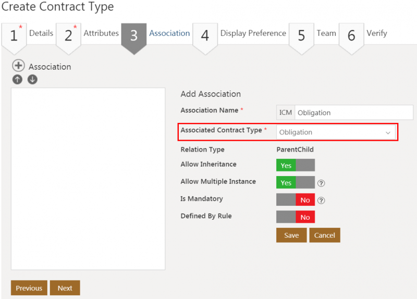Click help icon beside Allow Multiple Instance

(x=322, y=183)
